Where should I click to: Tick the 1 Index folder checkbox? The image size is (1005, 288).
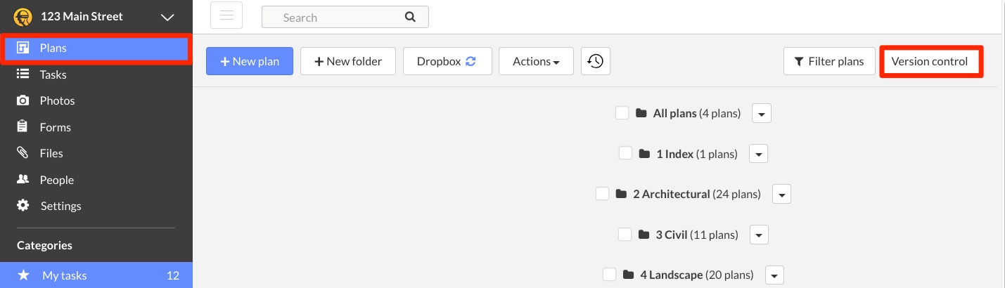[x=625, y=153]
